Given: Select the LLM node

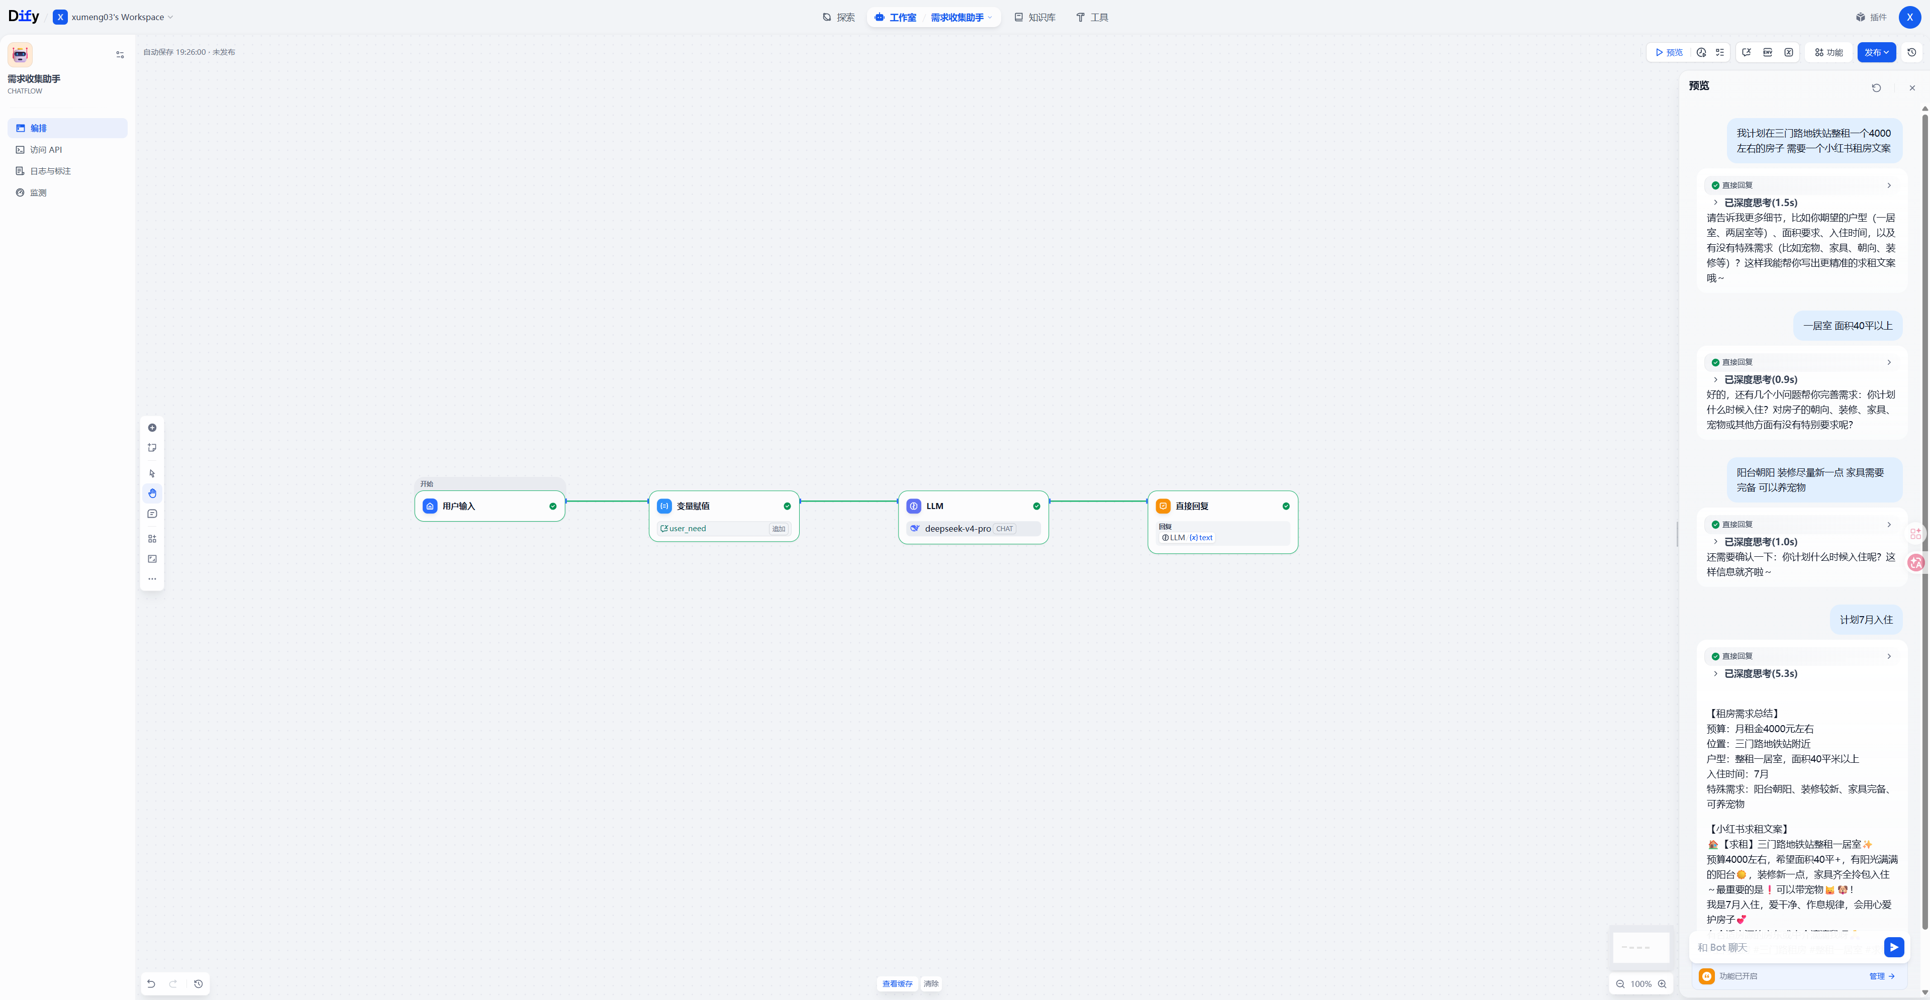Looking at the screenshot, I should pyautogui.click(x=973, y=518).
